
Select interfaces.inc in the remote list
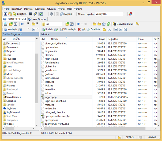[52, 78]
